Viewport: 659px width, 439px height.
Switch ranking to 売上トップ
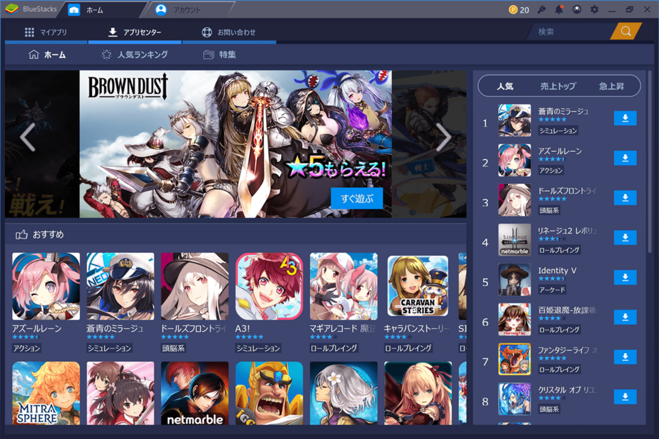click(558, 87)
